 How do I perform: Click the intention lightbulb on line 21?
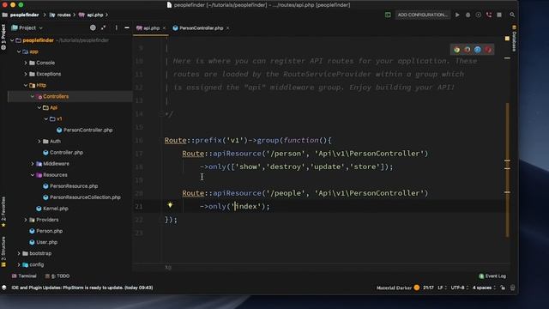(x=170, y=205)
